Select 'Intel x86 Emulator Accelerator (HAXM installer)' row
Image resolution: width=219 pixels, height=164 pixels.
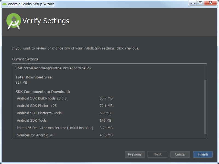[x=65, y=128]
